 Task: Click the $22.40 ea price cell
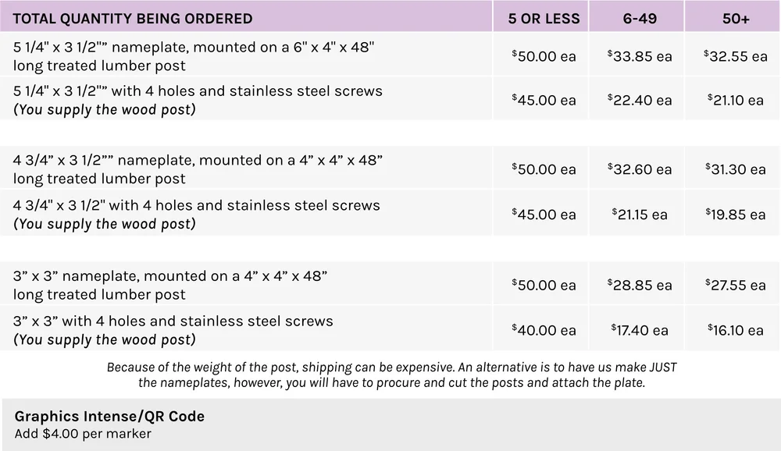click(x=640, y=100)
